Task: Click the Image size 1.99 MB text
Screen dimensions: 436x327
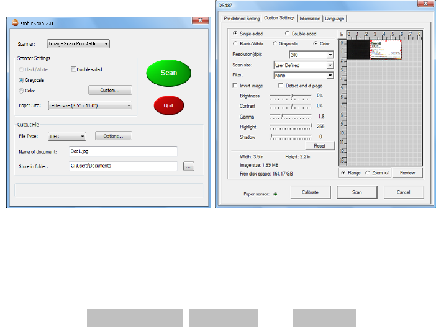Action: tap(259, 165)
